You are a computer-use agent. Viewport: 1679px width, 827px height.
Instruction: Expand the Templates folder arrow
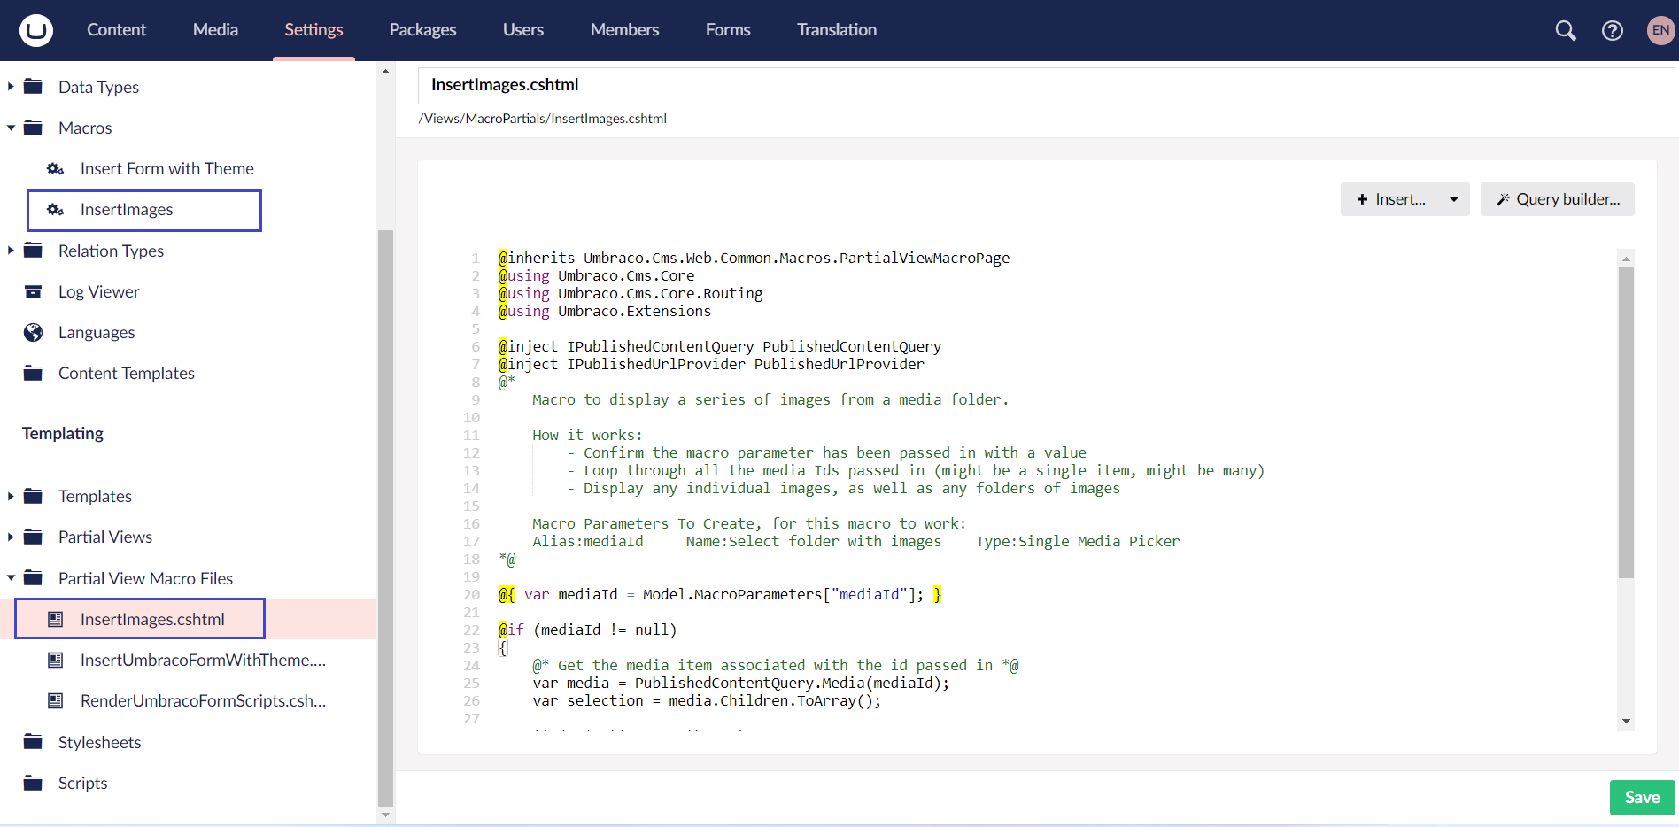11,497
